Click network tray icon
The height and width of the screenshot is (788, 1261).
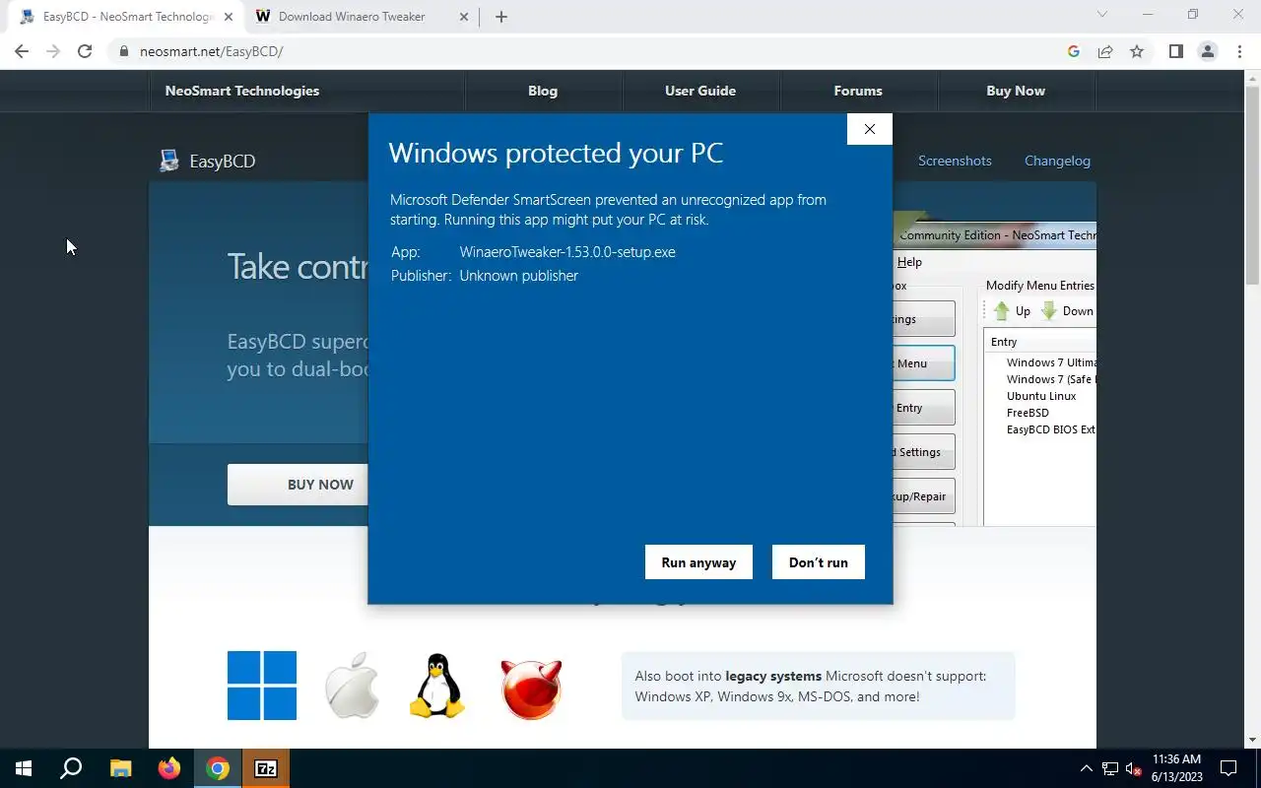coord(1110,768)
